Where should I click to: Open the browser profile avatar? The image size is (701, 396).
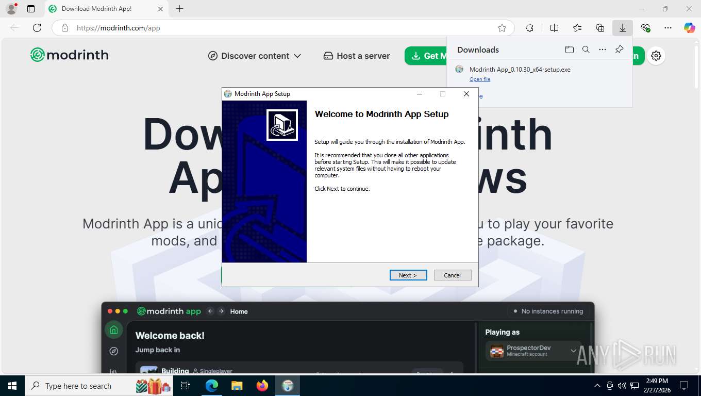point(11,9)
